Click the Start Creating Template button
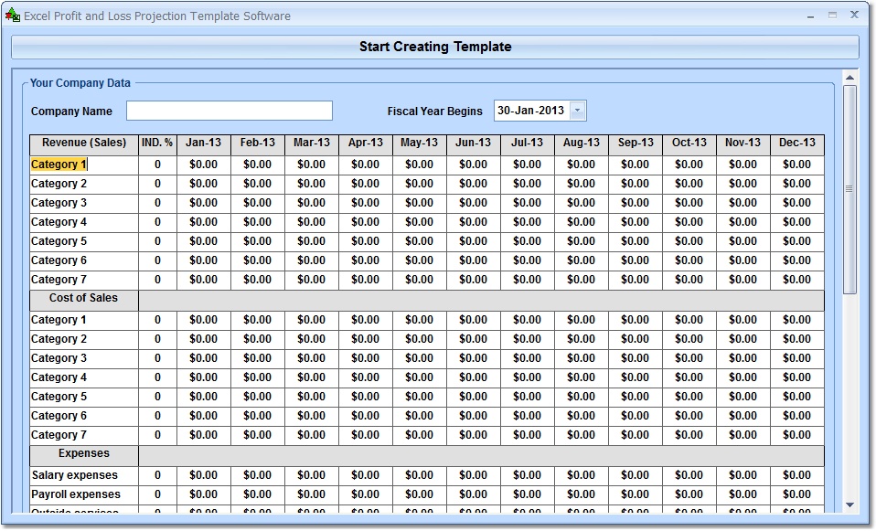 (435, 47)
